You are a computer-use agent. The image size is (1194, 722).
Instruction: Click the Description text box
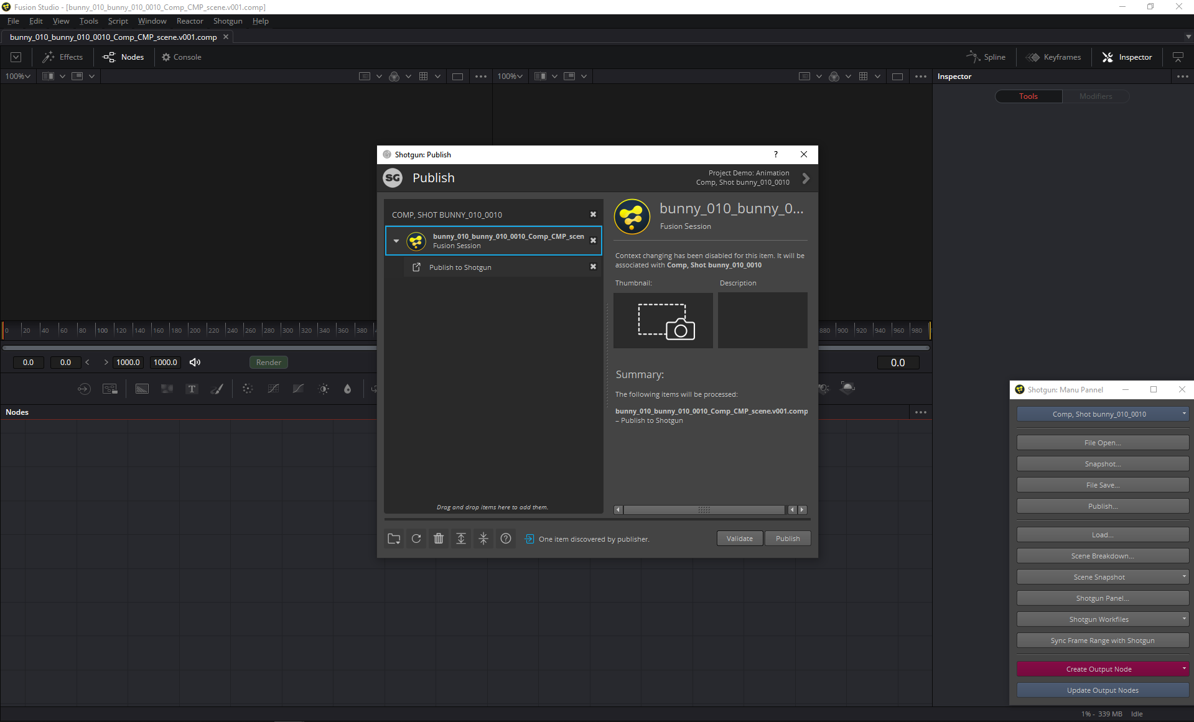[763, 320]
